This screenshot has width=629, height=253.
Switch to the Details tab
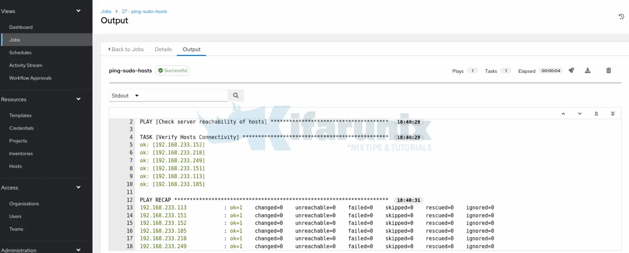tap(163, 49)
